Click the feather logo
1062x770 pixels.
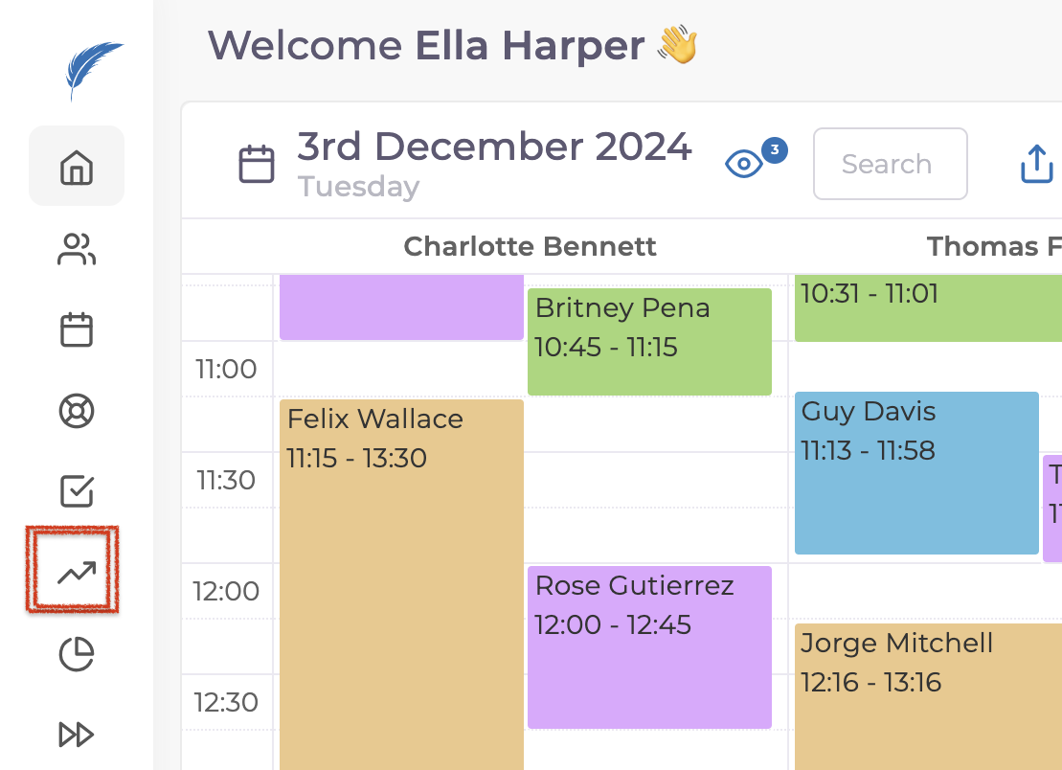click(94, 70)
